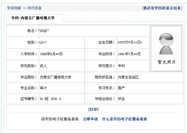Click the graduation date 1991年7月**日
This screenshot has width=187, height=133.
pos(129,54)
